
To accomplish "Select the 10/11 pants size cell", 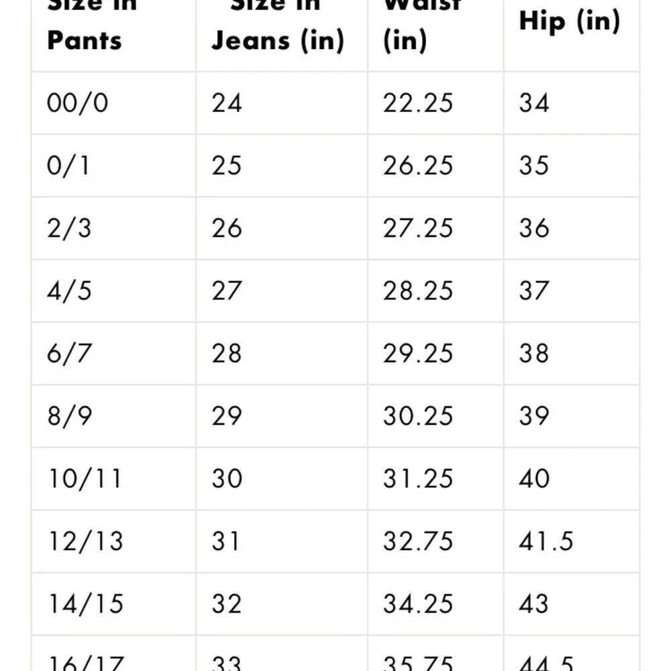I will [85, 479].
